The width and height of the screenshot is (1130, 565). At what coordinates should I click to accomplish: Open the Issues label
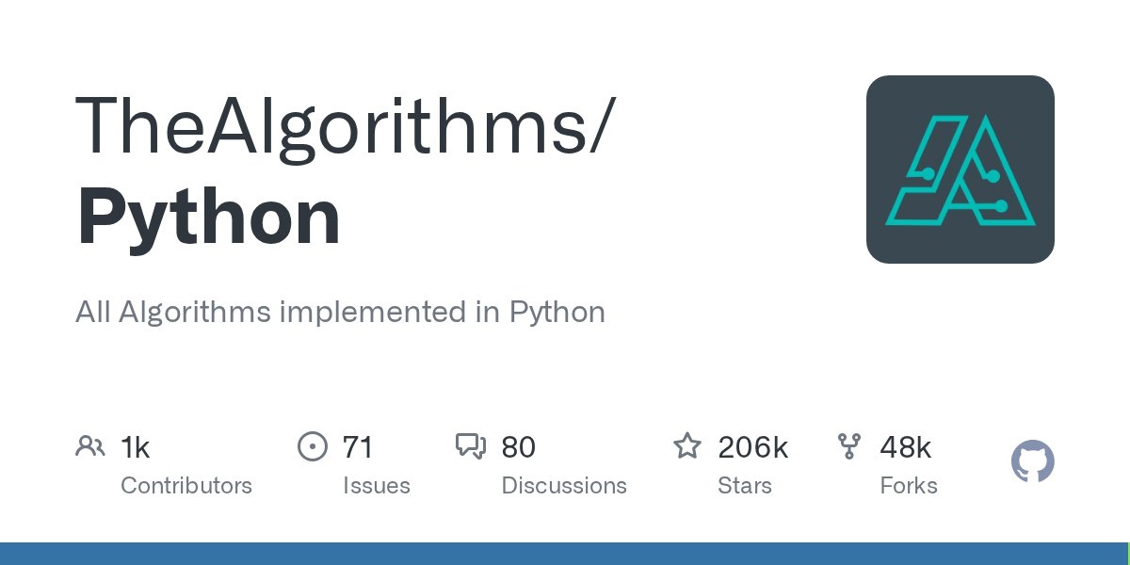pos(376,486)
